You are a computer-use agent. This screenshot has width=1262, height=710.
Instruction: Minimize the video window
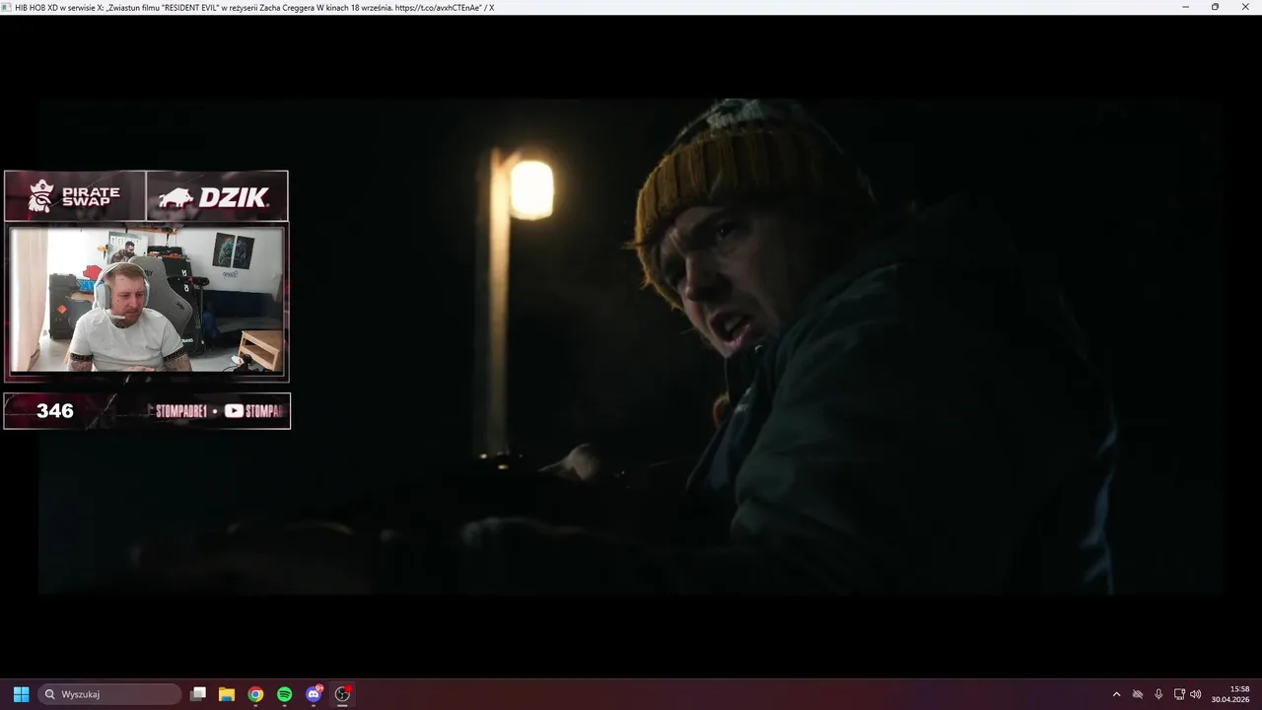coord(1186,7)
